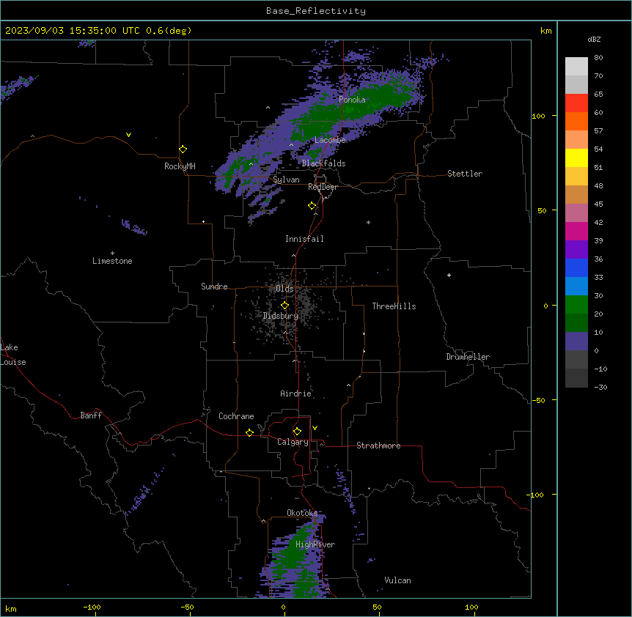Image resolution: width=632 pixels, height=617 pixels.
Task: Click the yellow diamond marker below Cochrane
Action: [x=249, y=432]
